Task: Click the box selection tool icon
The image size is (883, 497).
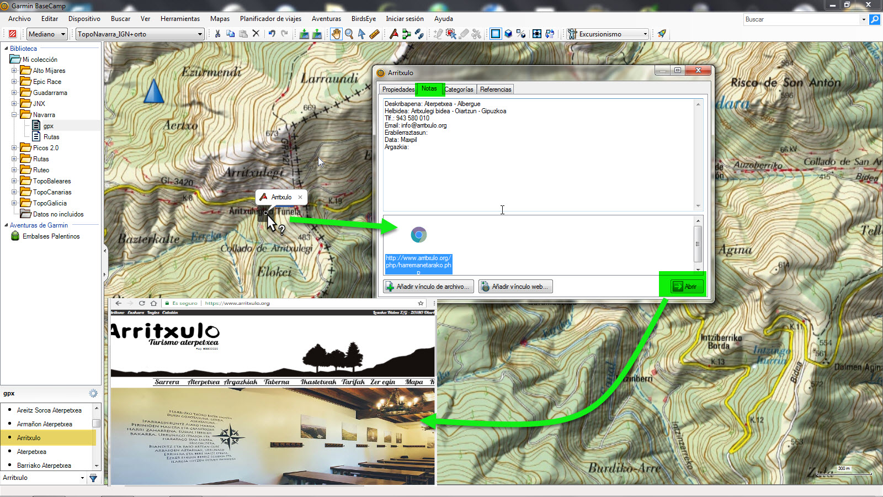Action: point(451,34)
